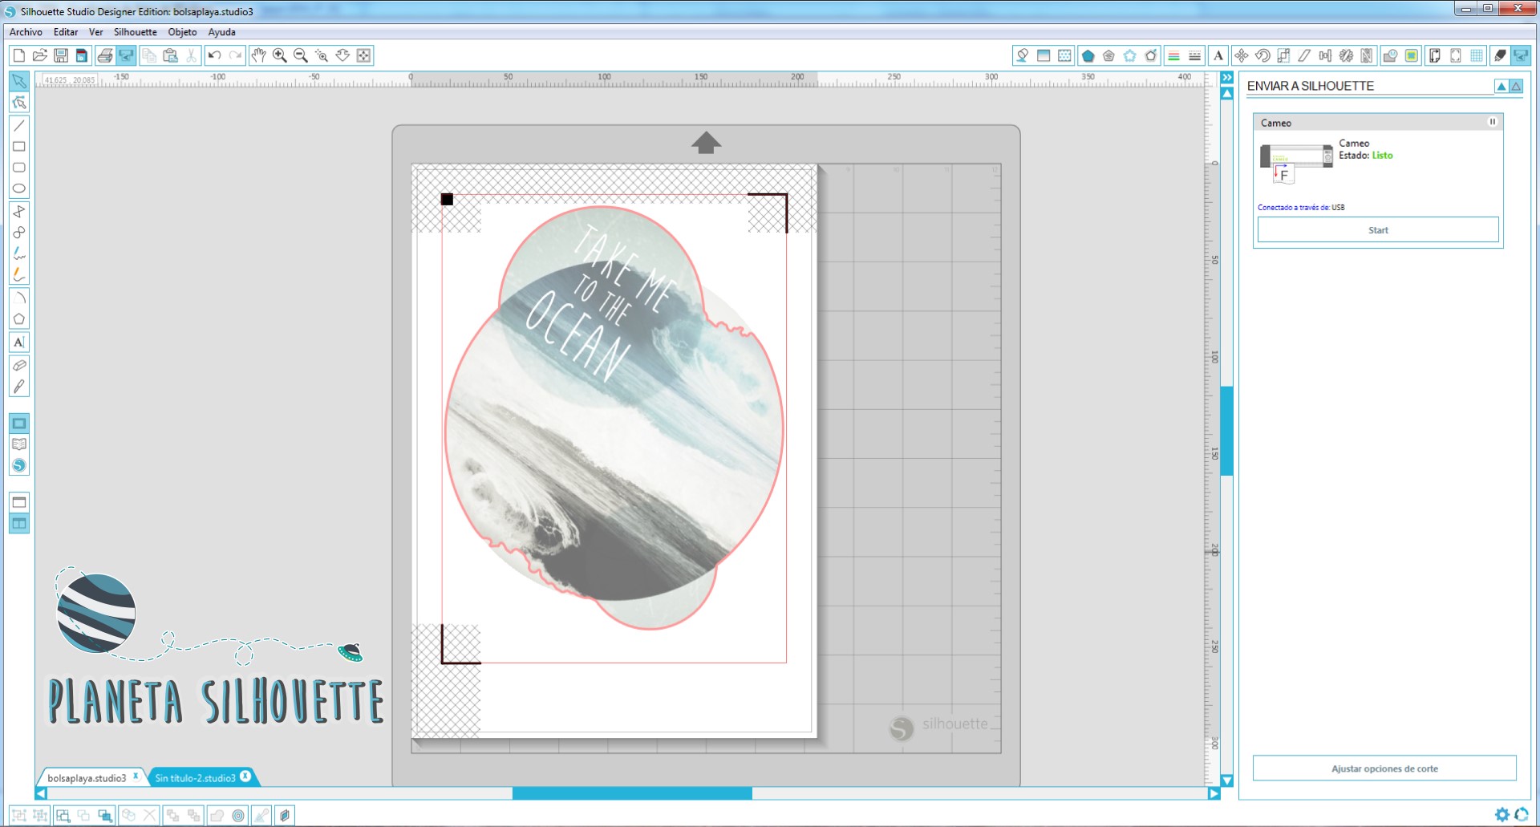Click the Undo arrow
Viewport: 1540px width, 827px height.
[x=214, y=55]
